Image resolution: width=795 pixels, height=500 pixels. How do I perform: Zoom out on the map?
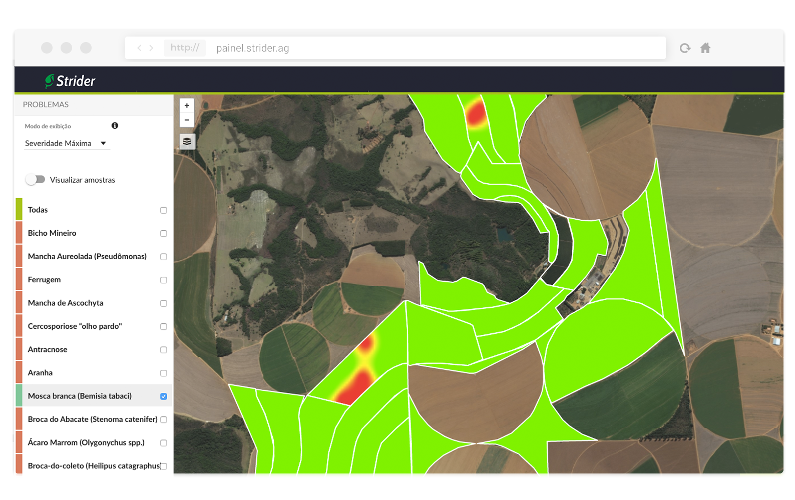point(187,120)
